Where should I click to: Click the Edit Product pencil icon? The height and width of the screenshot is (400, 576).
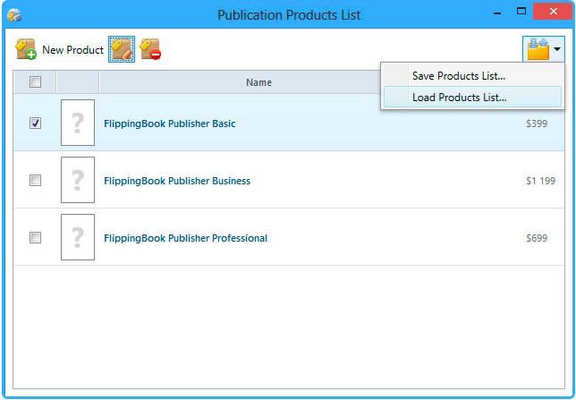[122, 49]
